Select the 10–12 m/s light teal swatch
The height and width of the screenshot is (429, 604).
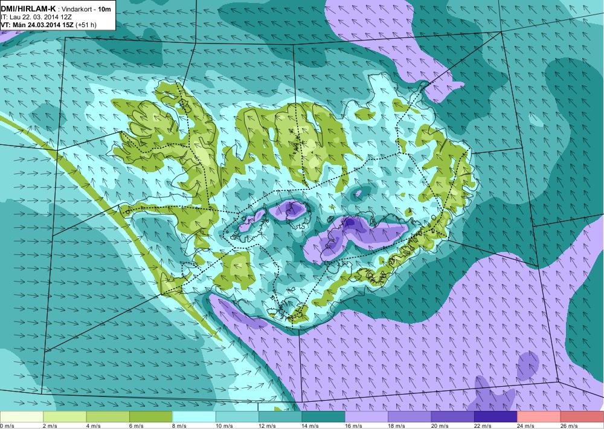coord(237,417)
